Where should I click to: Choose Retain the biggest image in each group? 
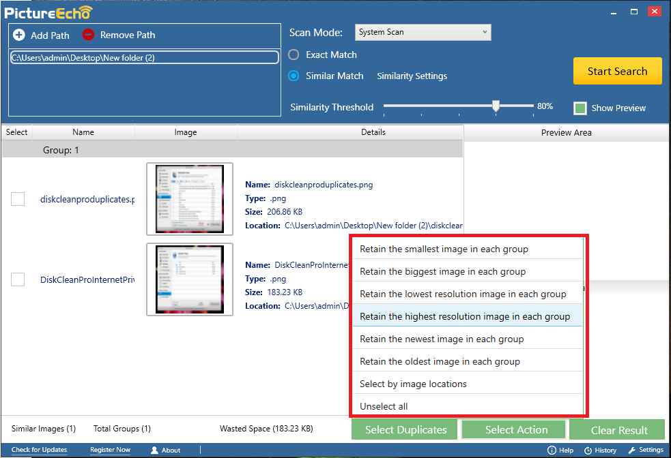(468, 271)
